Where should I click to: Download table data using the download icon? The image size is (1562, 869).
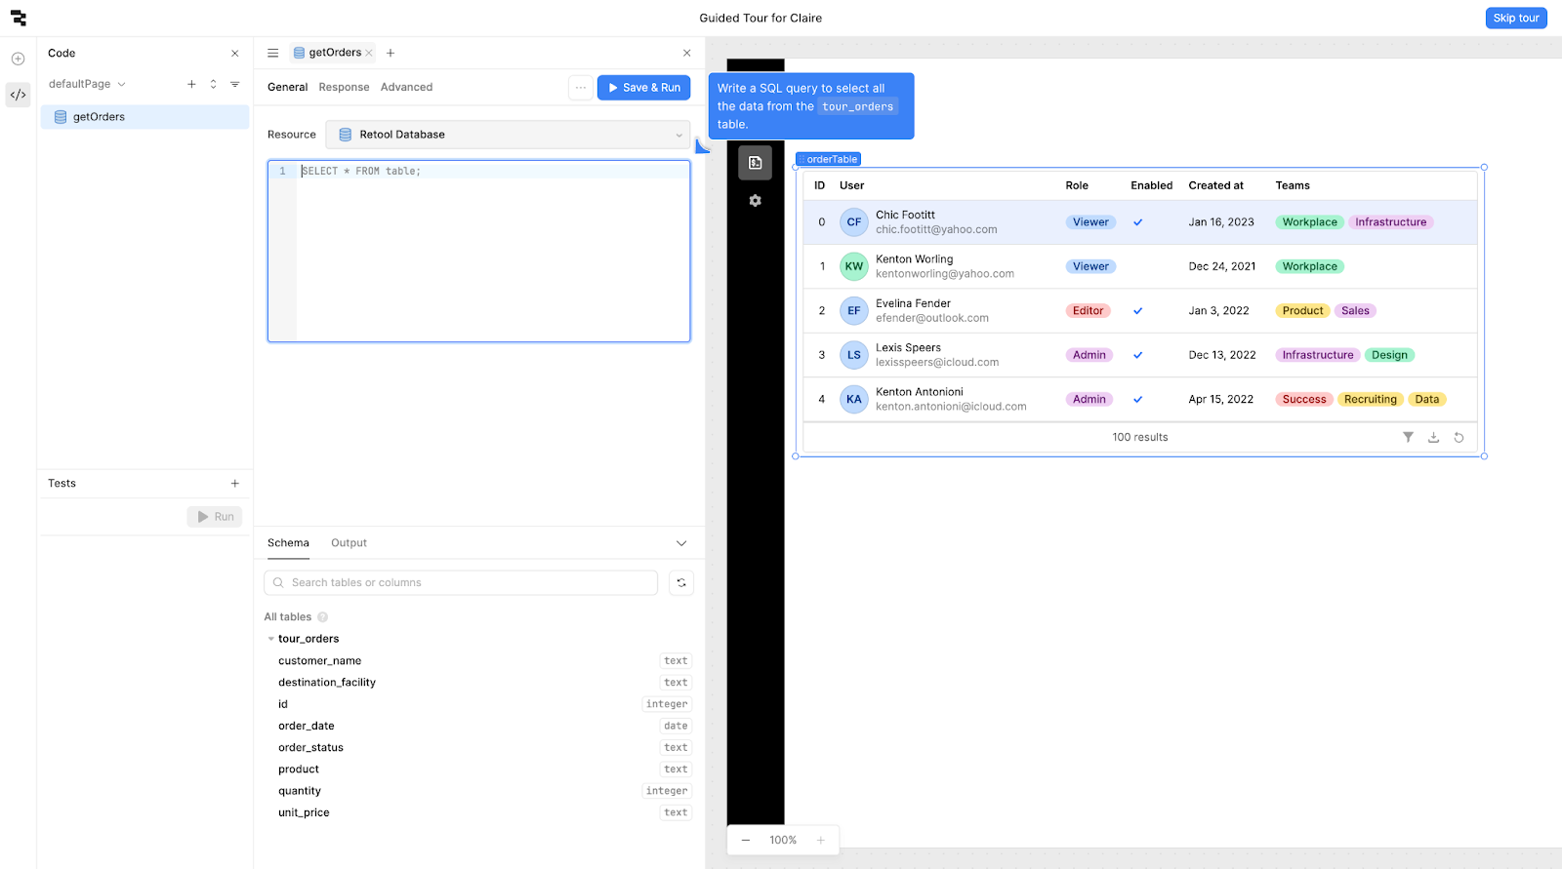click(1433, 437)
